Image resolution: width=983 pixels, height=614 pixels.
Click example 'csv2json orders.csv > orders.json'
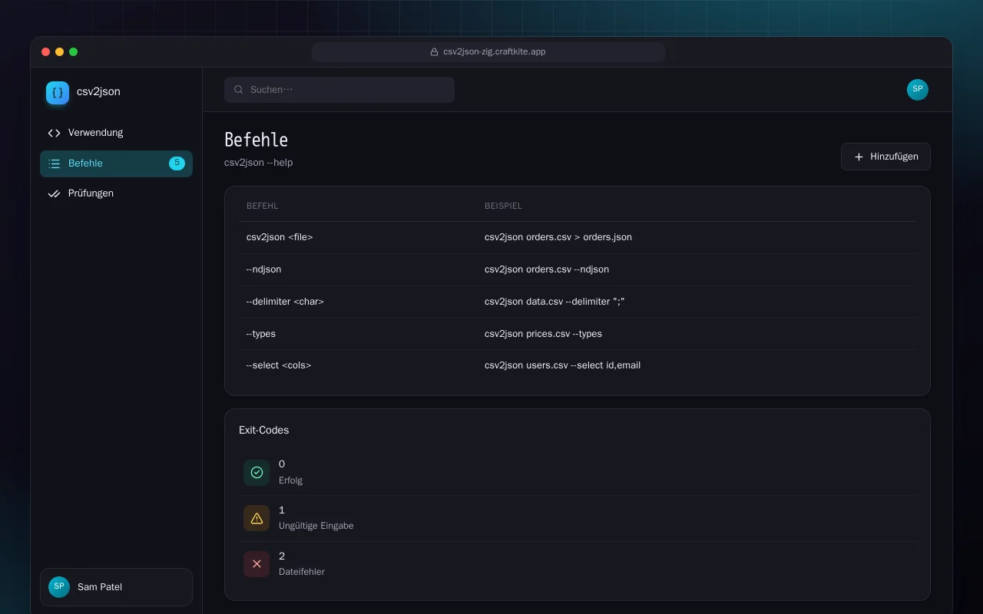coord(558,237)
